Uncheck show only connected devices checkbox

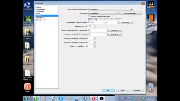pos(89,19)
